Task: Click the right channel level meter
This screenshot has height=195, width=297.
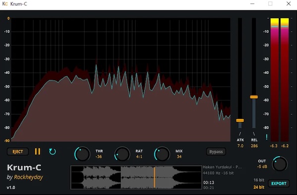Action: tap(285, 80)
